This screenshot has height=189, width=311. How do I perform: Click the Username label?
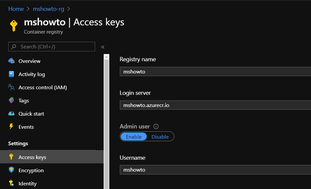(132, 157)
